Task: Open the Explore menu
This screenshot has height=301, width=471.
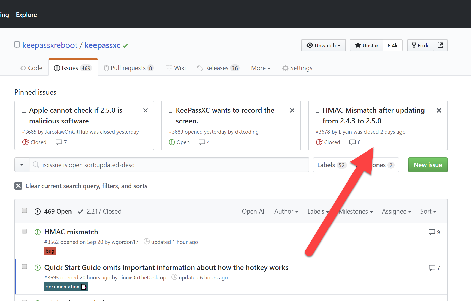Action: pos(26,14)
